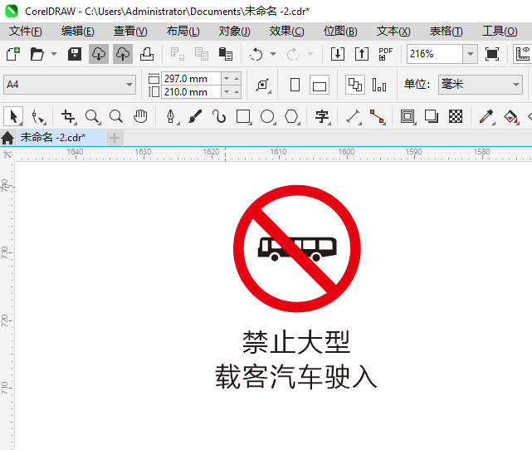Select the Text tool 字
The image size is (532, 450).
coord(322,116)
